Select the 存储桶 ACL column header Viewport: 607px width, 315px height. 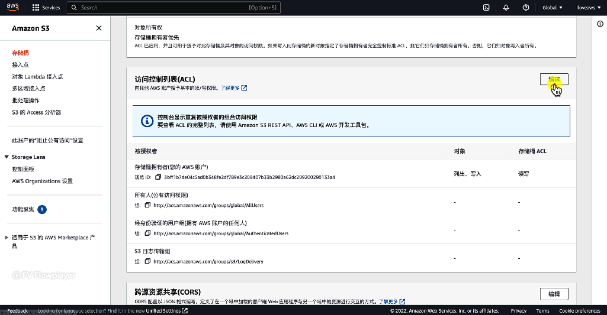coord(532,151)
